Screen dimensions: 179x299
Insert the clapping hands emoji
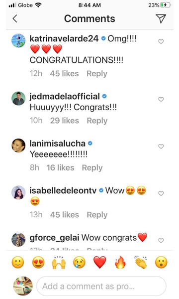(x=141, y=262)
